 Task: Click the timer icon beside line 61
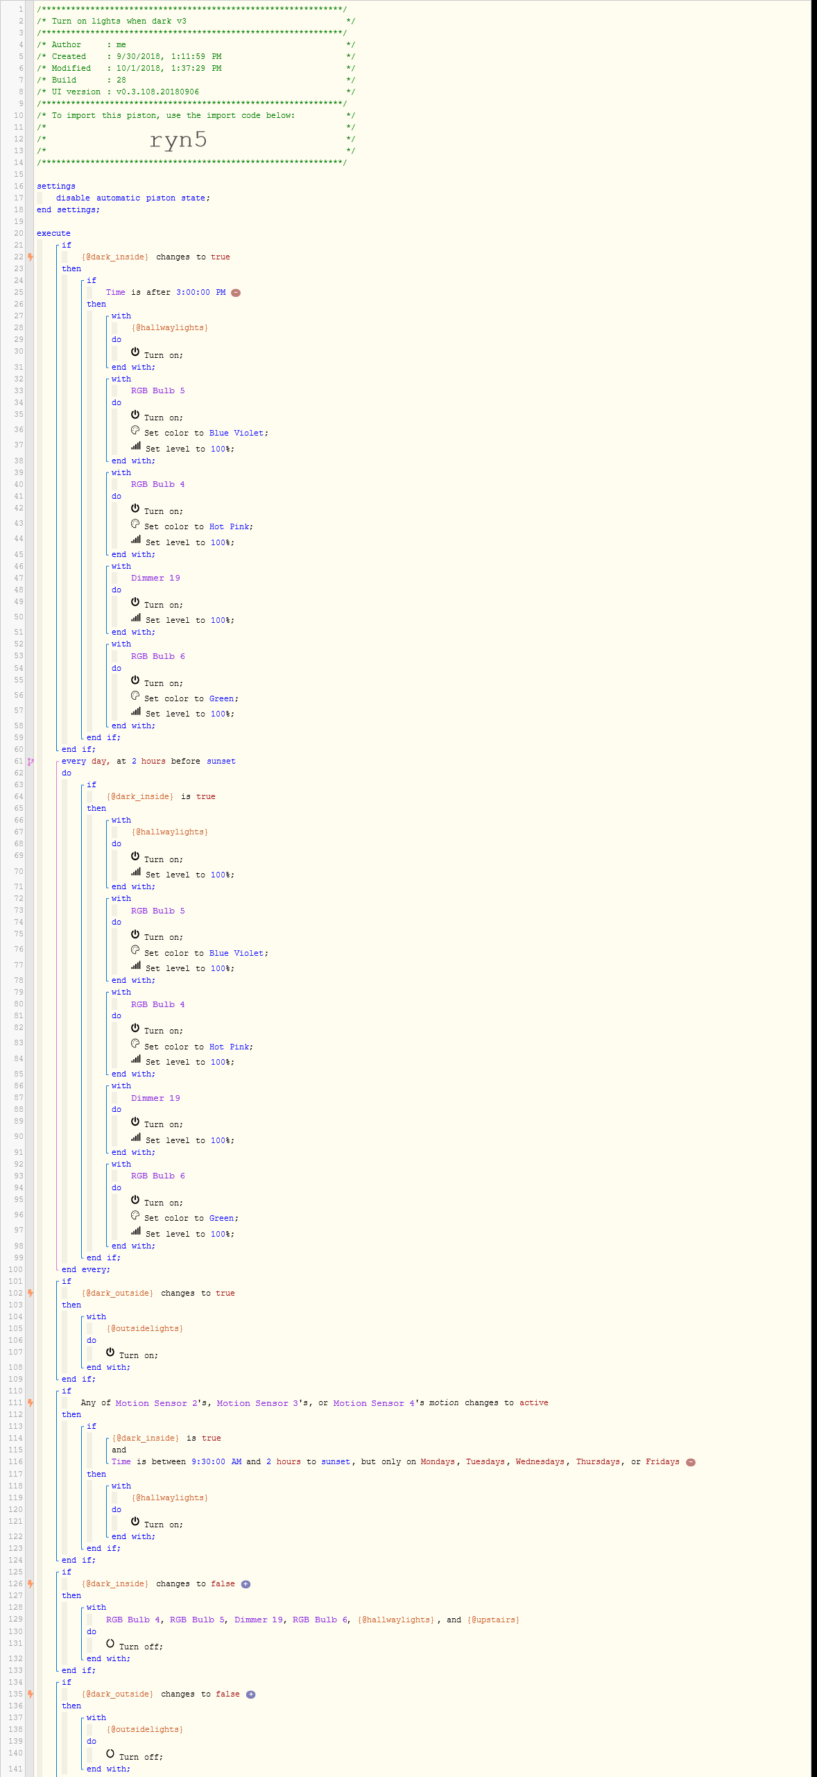click(31, 761)
